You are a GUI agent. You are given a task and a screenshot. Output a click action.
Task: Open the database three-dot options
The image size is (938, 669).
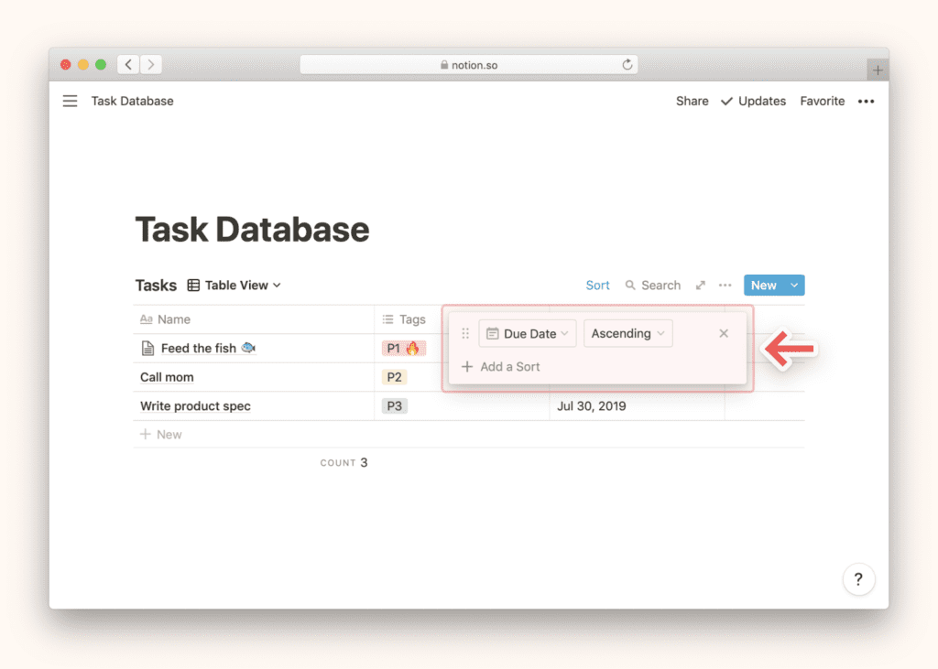pos(725,286)
